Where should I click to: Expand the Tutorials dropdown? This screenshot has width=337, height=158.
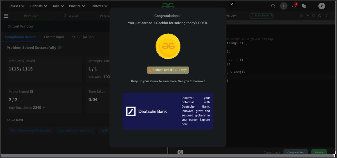pyautogui.click(x=39, y=6)
